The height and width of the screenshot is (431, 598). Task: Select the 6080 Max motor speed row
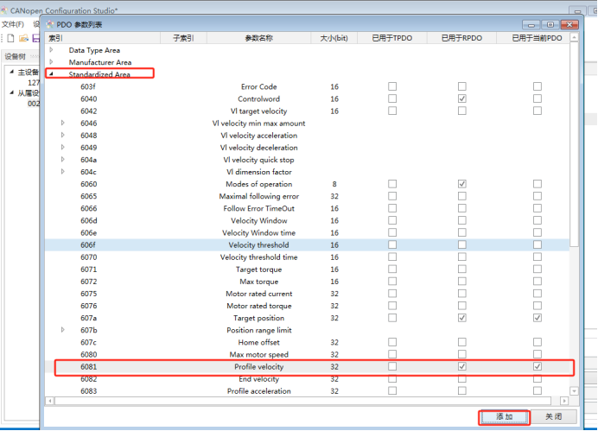click(308, 354)
